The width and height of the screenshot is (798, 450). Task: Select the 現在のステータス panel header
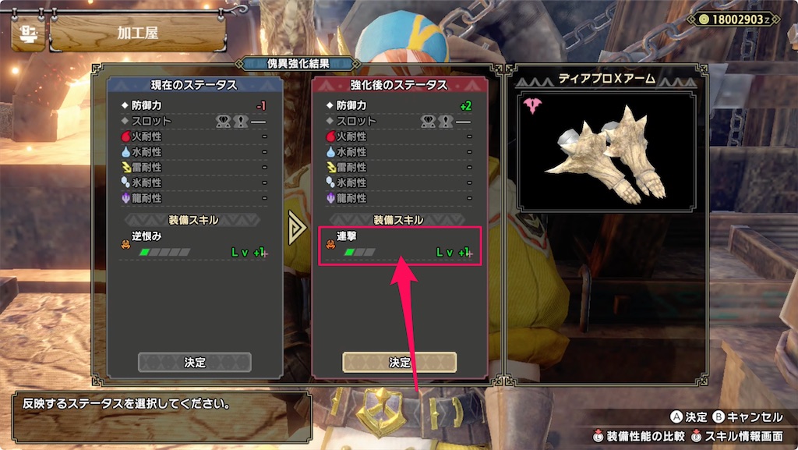pyautogui.click(x=194, y=84)
